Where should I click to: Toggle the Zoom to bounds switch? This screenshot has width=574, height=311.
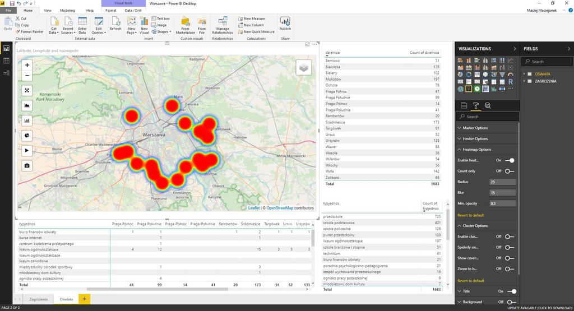(x=510, y=269)
